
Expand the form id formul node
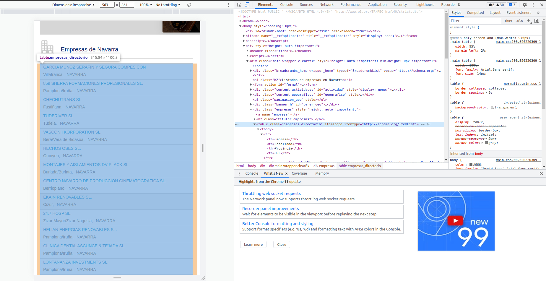[251, 85]
